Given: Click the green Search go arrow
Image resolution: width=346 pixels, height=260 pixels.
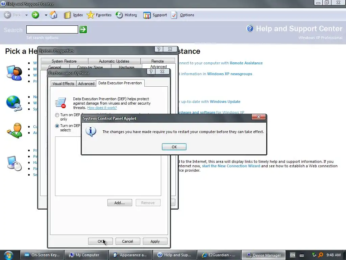Looking at the screenshot, I should pyautogui.click(x=83, y=29).
